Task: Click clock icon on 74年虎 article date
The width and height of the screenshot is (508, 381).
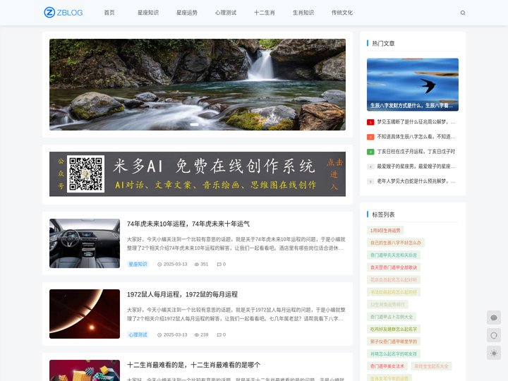Action: (x=159, y=265)
